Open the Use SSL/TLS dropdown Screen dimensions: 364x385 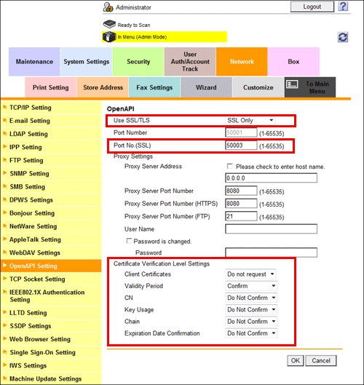(x=250, y=120)
